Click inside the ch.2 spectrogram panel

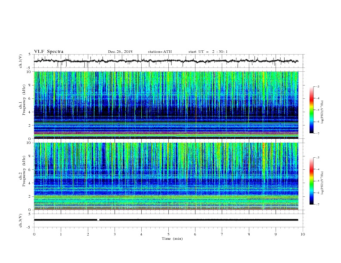click(166, 176)
